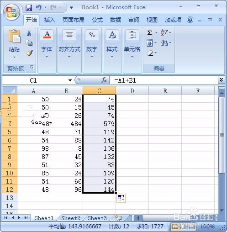Click the AutoSum sigma icon
This screenshot has width=227, height=232.
click(x=150, y=32)
